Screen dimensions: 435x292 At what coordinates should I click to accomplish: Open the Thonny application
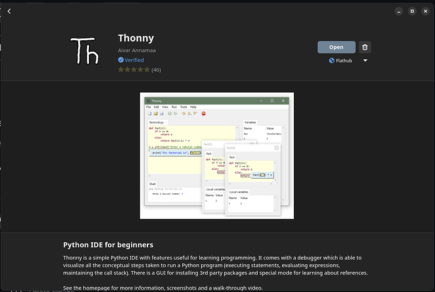[x=336, y=47]
